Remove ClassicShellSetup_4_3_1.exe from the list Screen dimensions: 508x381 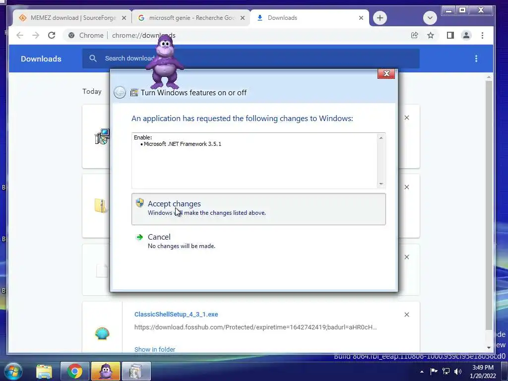407,315
